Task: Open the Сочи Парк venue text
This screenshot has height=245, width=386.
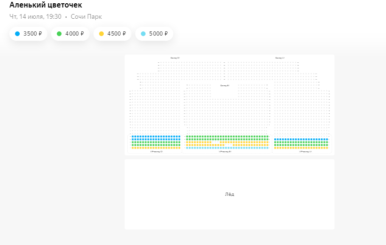Action: [86, 16]
